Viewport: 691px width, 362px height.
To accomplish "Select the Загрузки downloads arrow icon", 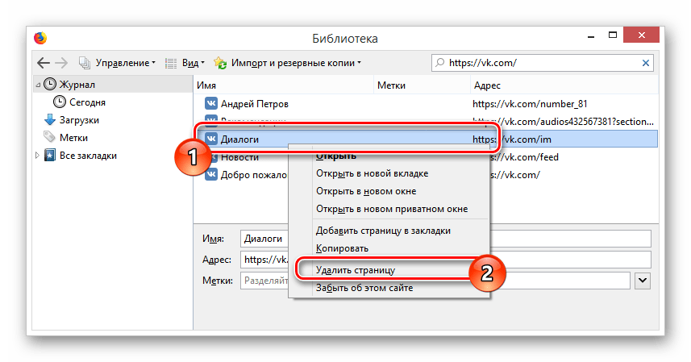I will click(50, 120).
